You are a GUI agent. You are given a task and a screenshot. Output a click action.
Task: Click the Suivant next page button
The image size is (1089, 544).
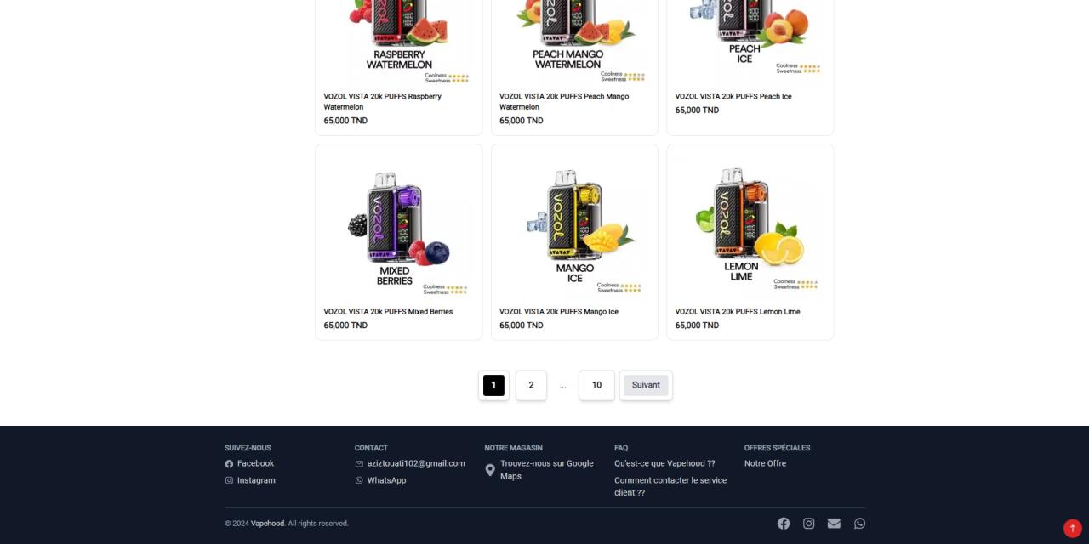[x=646, y=385]
